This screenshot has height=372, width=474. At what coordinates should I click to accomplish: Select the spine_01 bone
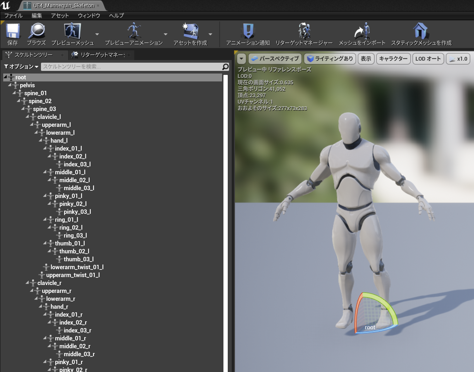point(35,93)
